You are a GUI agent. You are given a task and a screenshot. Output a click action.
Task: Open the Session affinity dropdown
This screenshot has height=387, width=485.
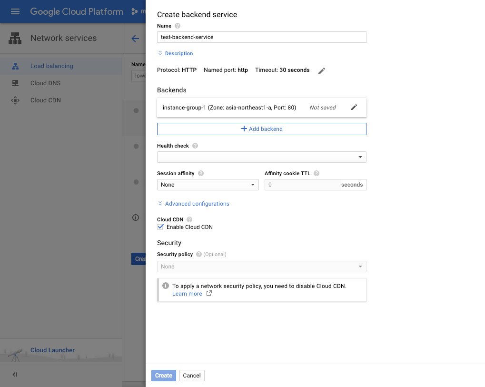click(x=208, y=185)
